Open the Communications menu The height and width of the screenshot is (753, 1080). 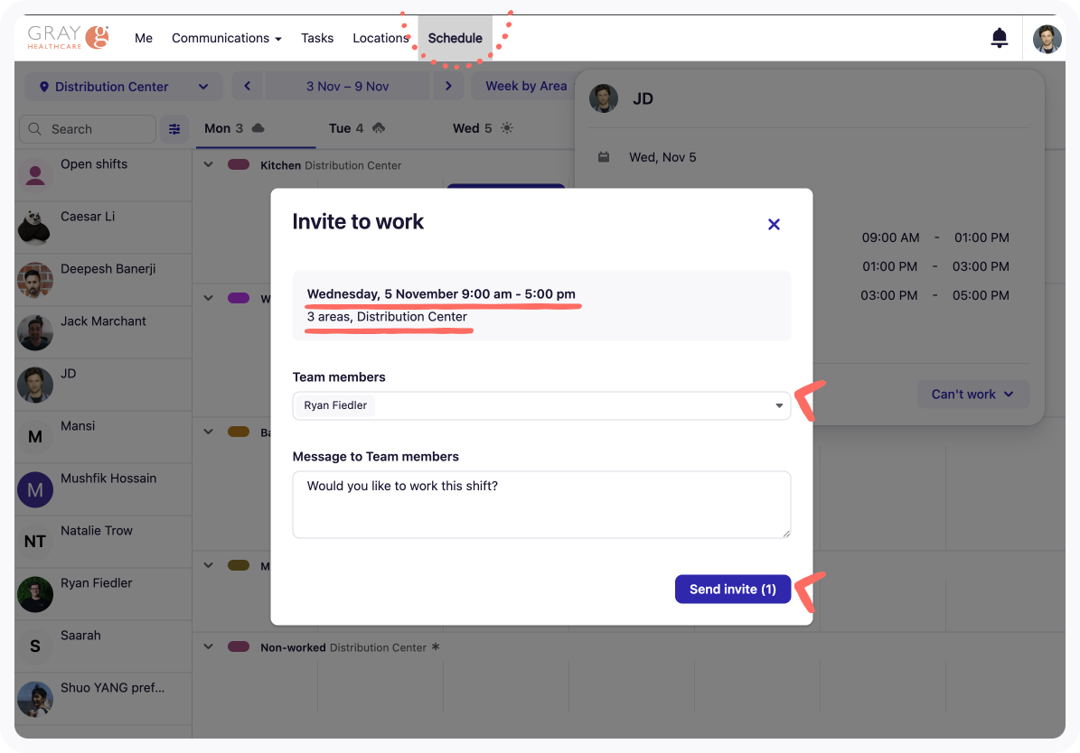226,38
